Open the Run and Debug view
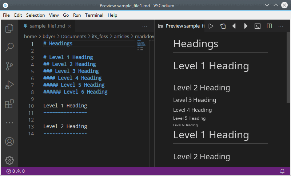The width and height of the screenshot is (291, 176). [x=9, y=85]
